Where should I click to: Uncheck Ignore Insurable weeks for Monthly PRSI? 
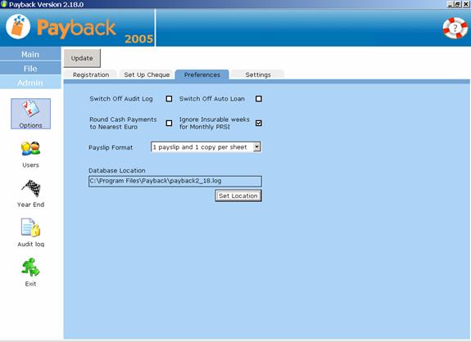tap(259, 123)
